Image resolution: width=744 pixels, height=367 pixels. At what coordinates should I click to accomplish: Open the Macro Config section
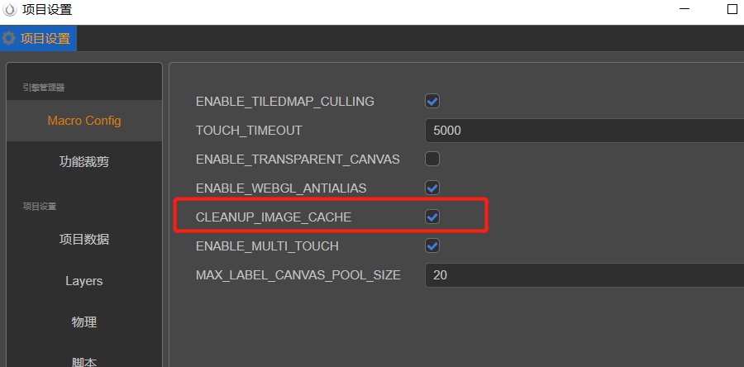[84, 121]
